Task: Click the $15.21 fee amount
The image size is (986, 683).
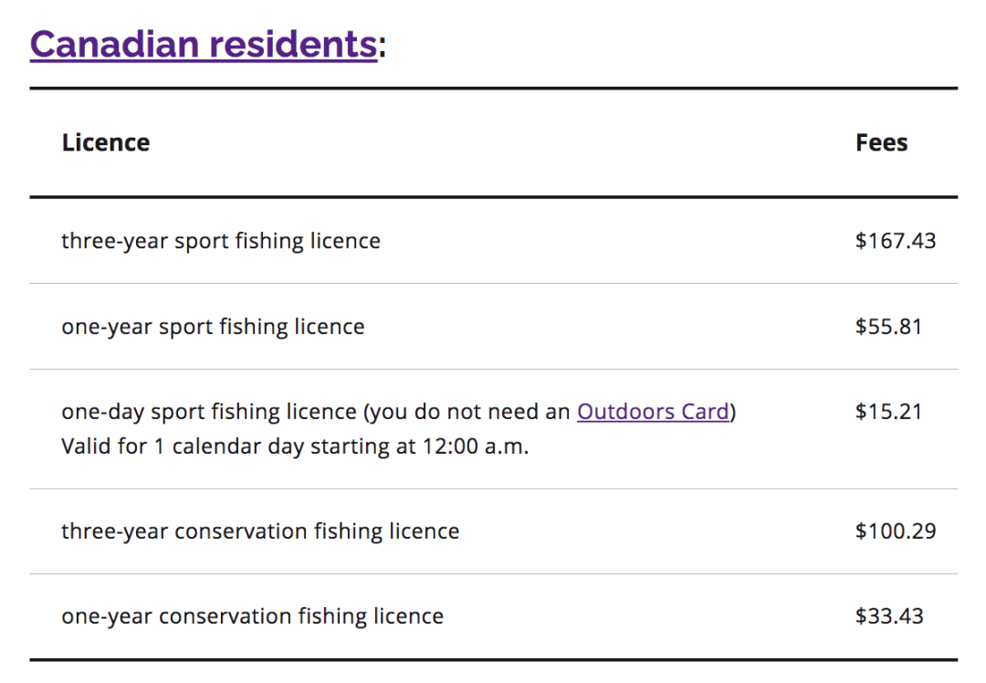Action: pyautogui.click(x=888, y=411)
